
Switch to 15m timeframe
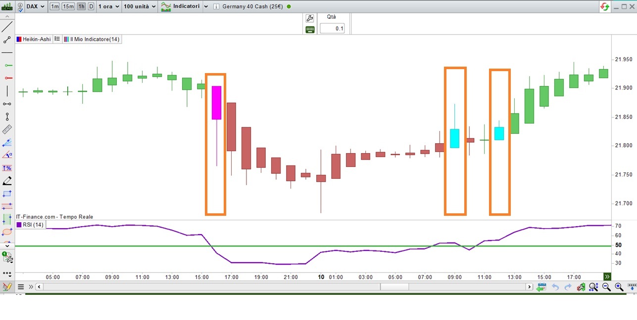pos(68,6)
